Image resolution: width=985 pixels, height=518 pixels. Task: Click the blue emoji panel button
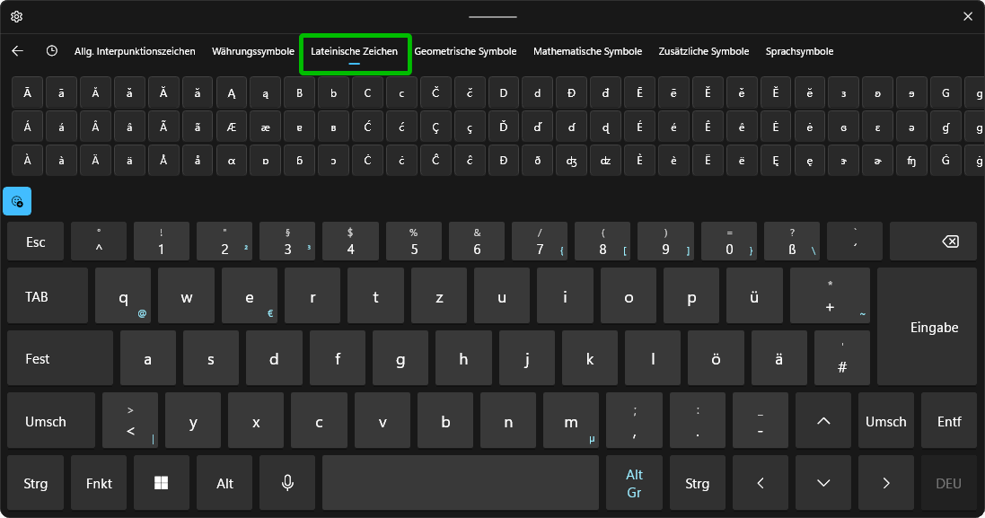17,202
